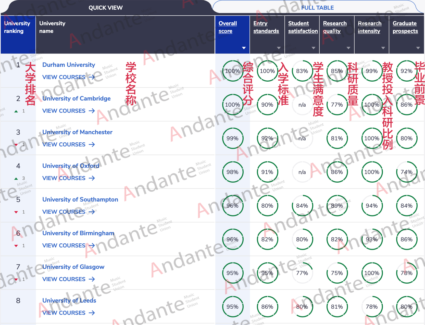
Task: Click Southampton's 94% research intensity circle
Action: (x=372, y=206)
